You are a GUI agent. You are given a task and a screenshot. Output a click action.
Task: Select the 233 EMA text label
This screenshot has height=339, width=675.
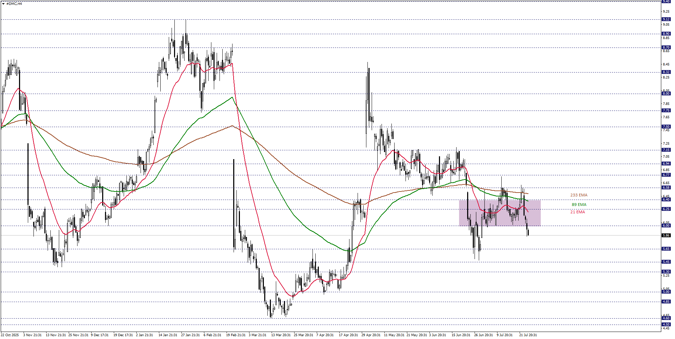point(579,195)
